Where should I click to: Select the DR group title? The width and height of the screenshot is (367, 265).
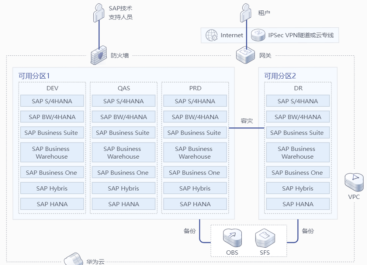click(298, 88)
